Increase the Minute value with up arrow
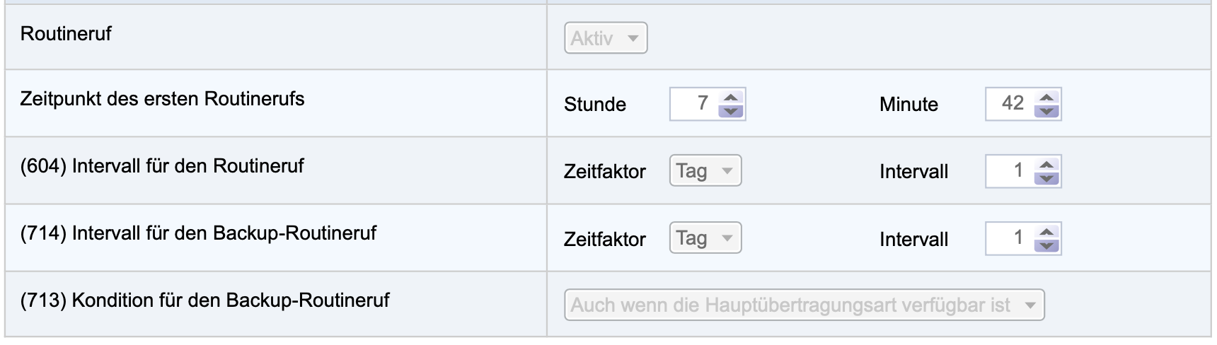This screenshot has height=345, width=1217. (1046, 98)
